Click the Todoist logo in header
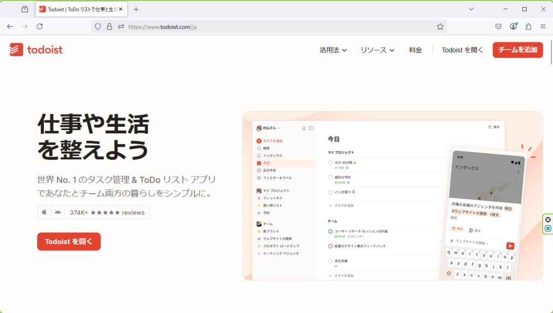This screenshot has width=553, height=313. [x=36, y=50]
